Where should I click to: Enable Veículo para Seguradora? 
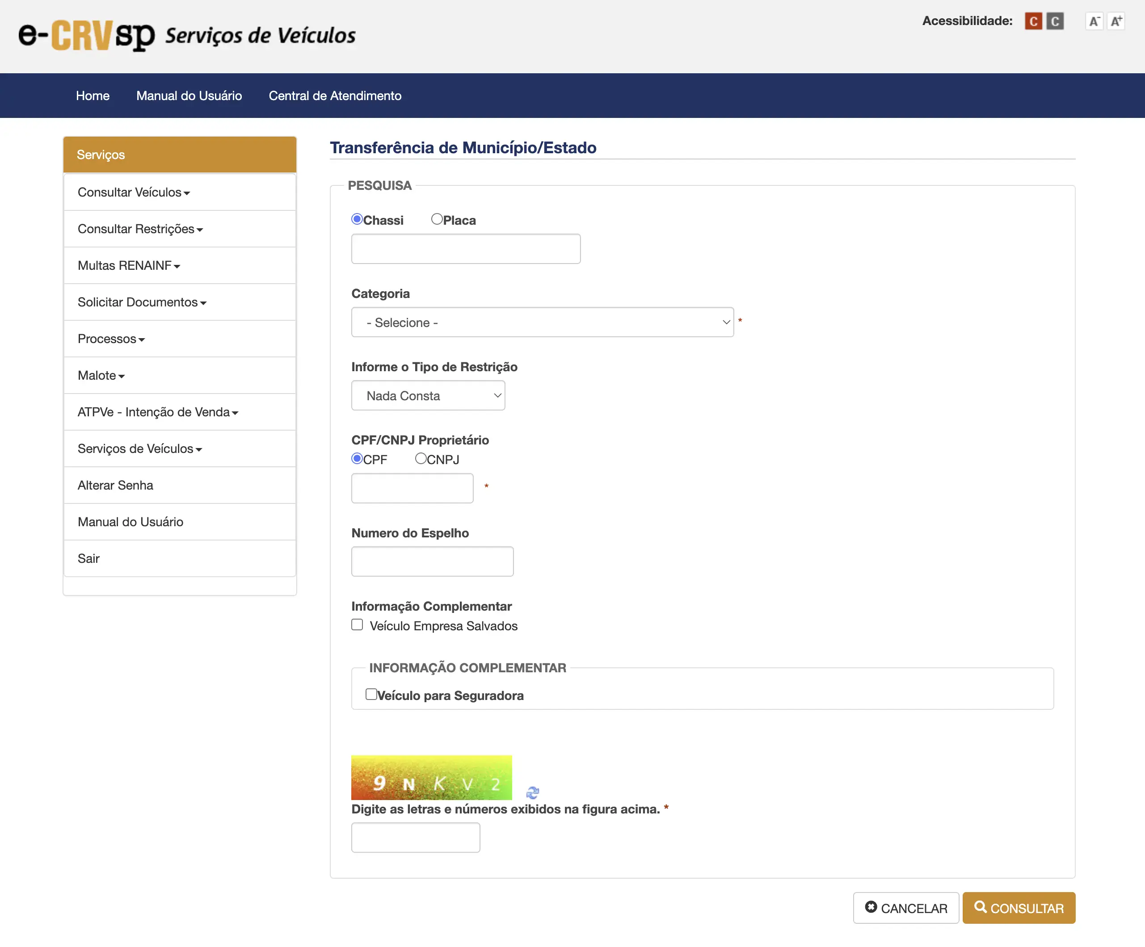click(x=371, y=694)
